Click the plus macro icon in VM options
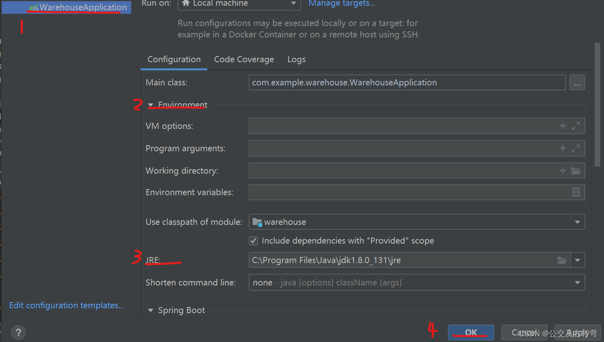 click(x=563, y=126)
